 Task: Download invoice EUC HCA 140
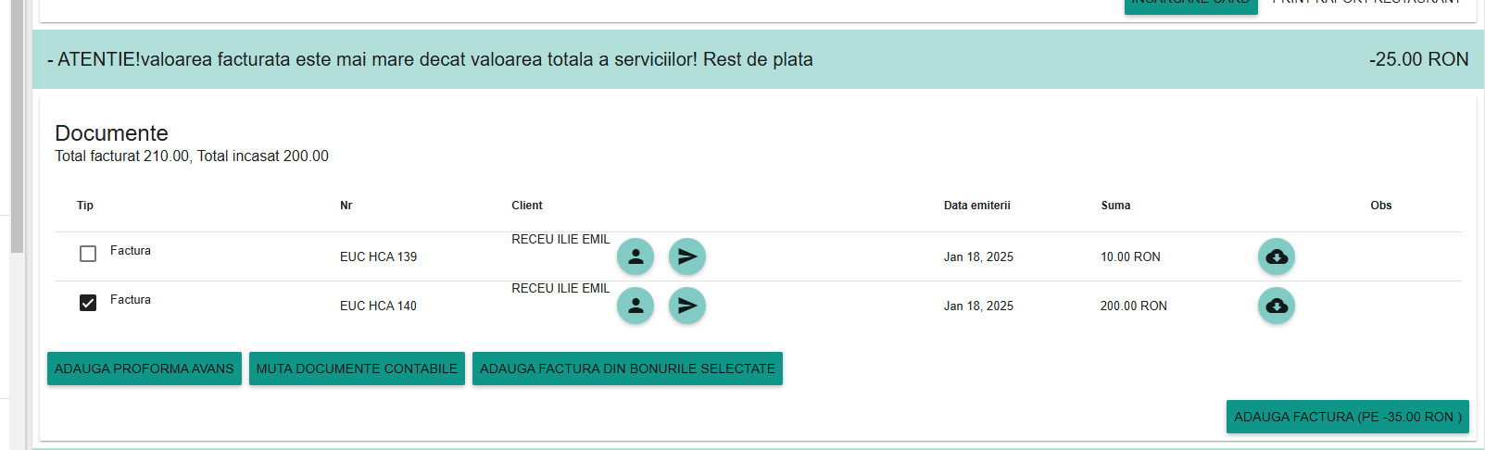[1277, 306]
